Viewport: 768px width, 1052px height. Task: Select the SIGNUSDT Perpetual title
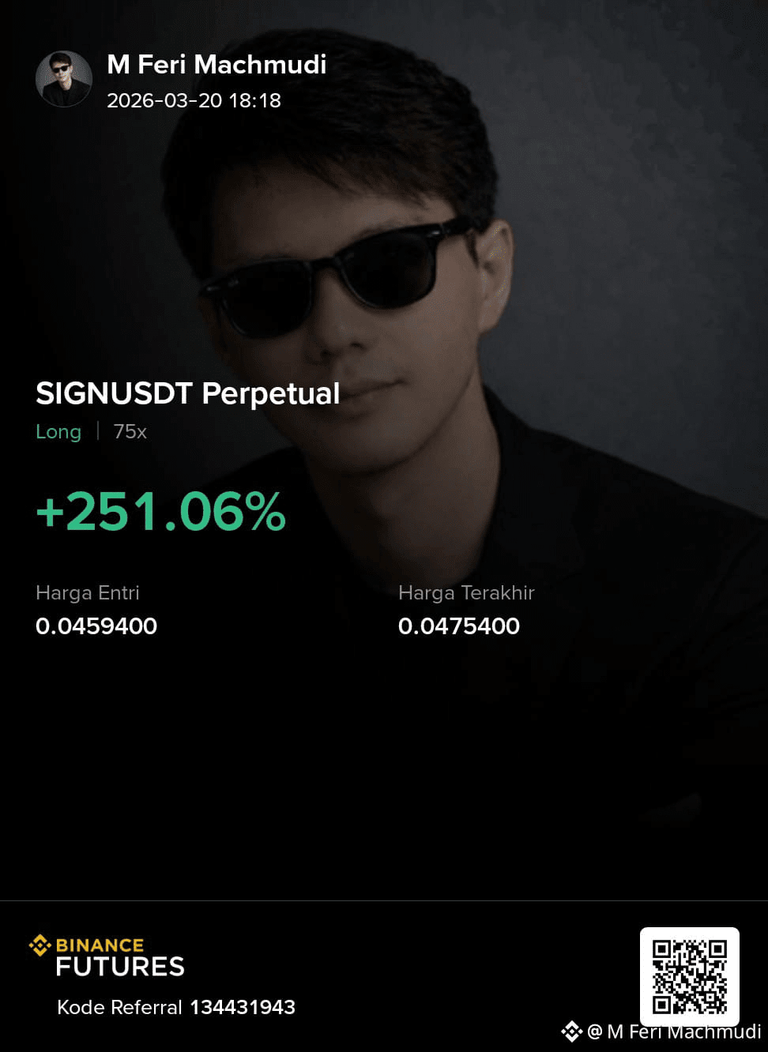coord(188,393)
